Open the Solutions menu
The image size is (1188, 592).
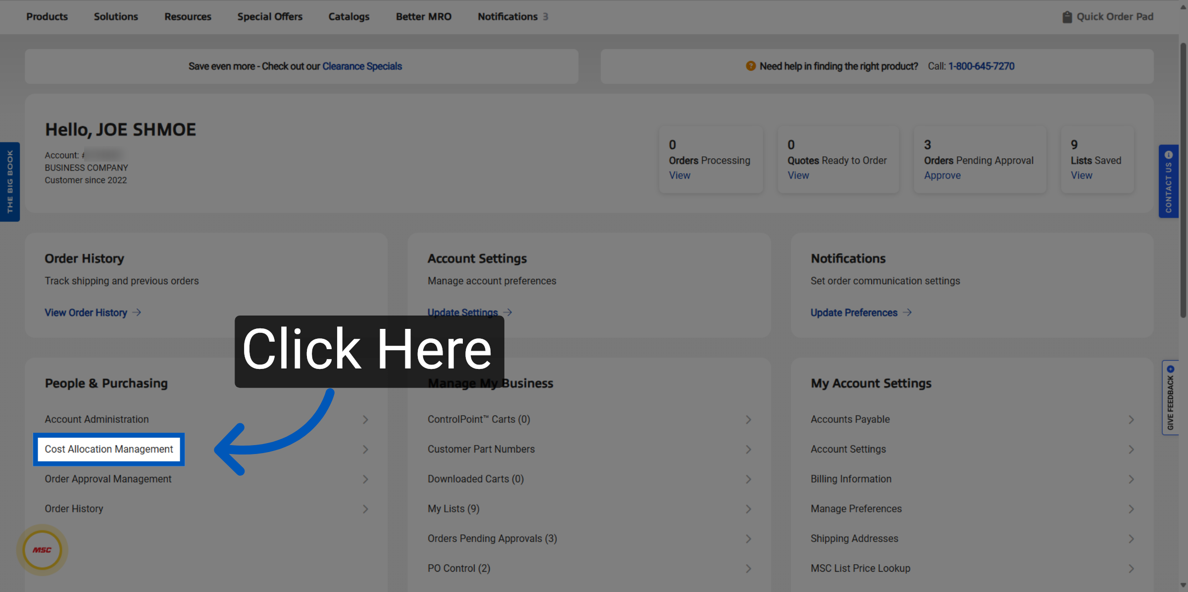116,16
